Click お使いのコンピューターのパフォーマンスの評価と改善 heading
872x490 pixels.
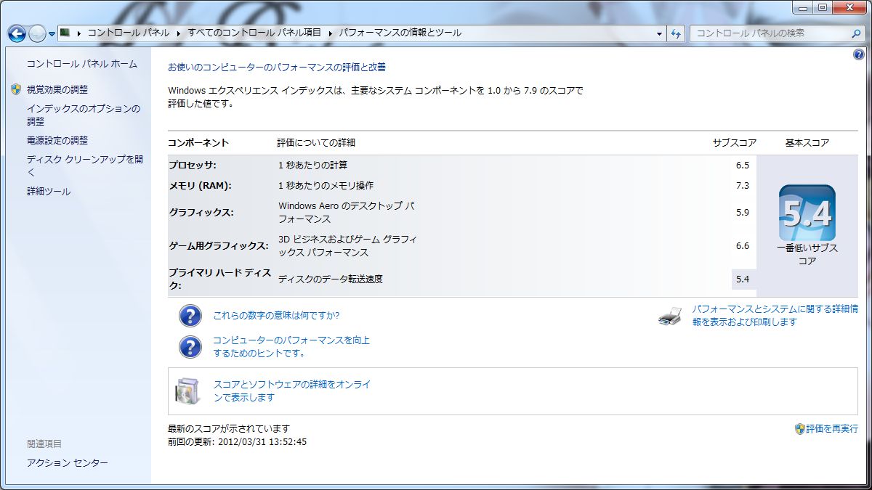coord(277,67)
